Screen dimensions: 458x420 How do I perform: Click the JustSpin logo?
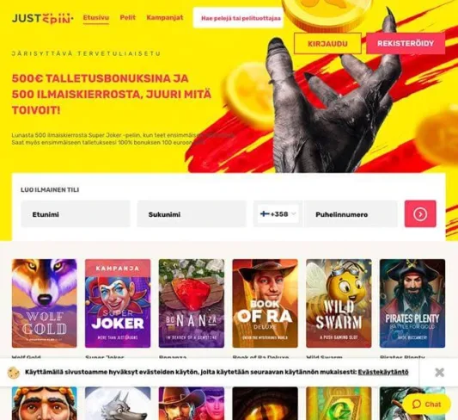43,18
